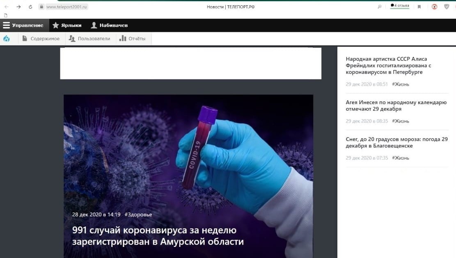
Task: Open the Набивачев user menu
Action: tap(109, 25)
